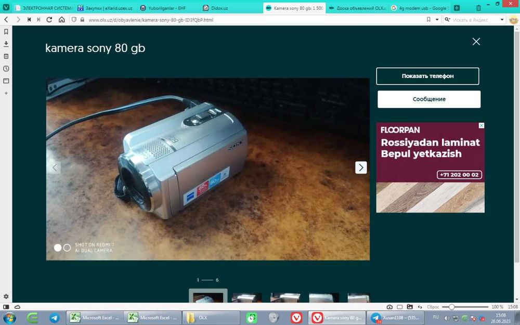Click the rewind history button

coord(29,20)
